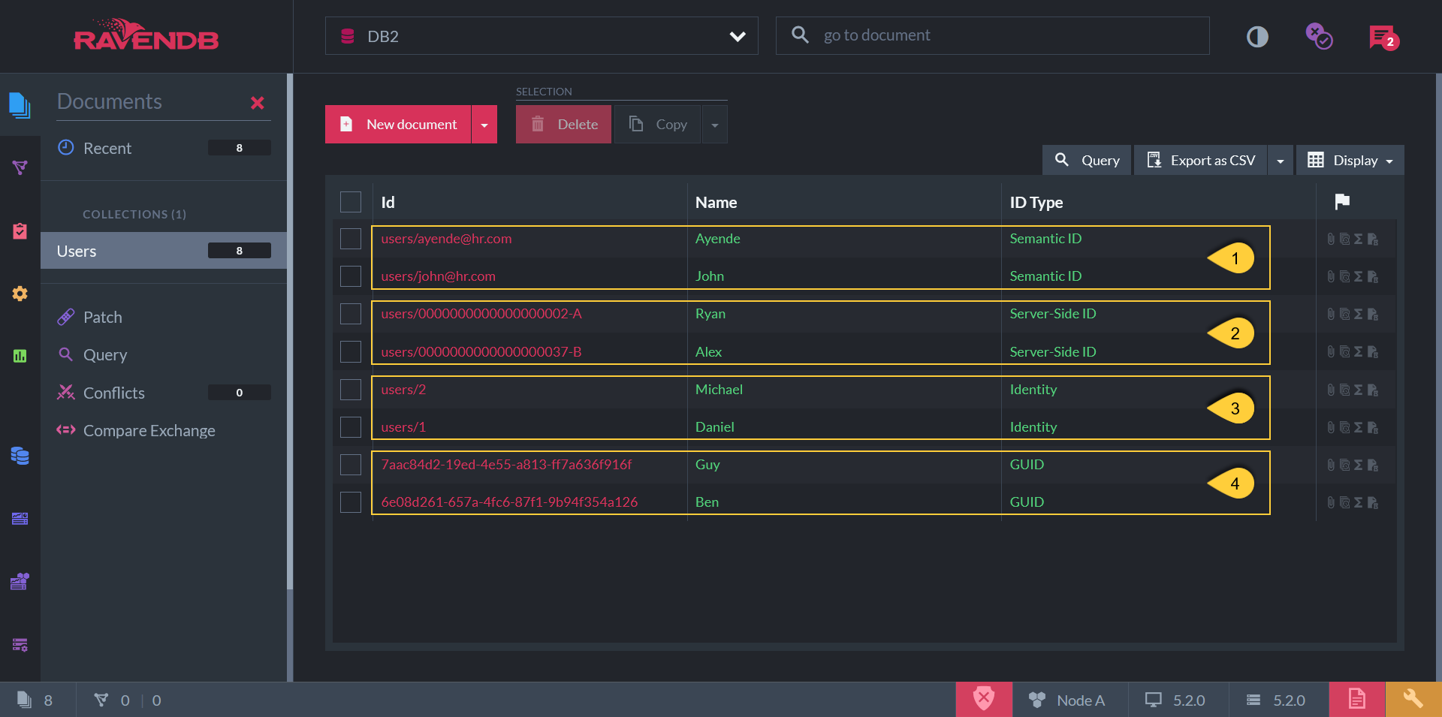Screen dimensions: 1442x717
Task: Close the Documents panel with the X
Action: [x=257, y=103]
